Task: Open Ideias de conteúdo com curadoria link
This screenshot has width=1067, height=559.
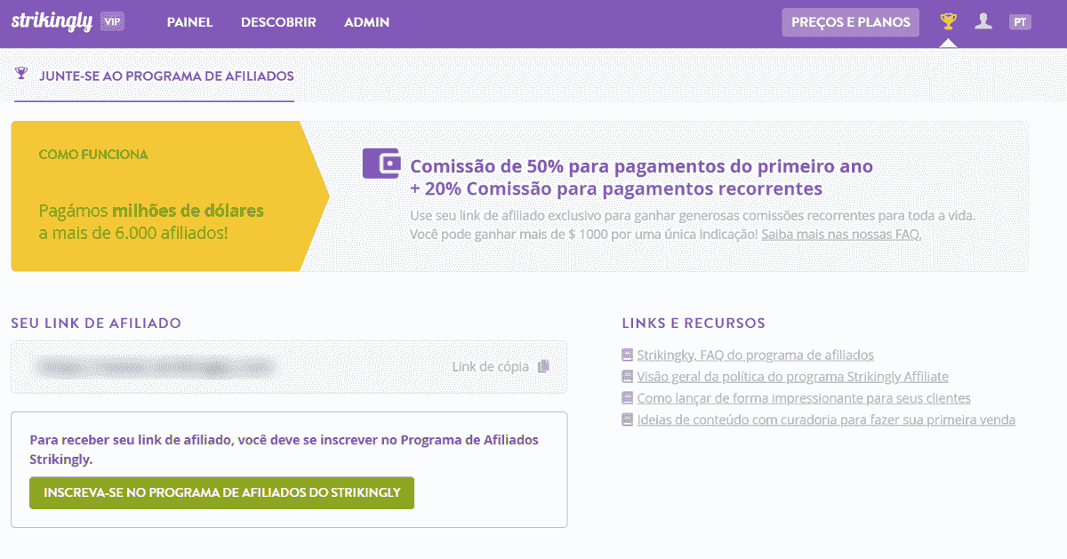Action: point(826,419)
